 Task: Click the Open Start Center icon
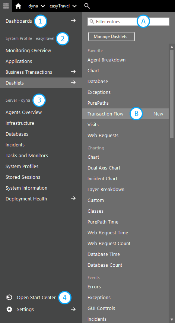(9, 297)
